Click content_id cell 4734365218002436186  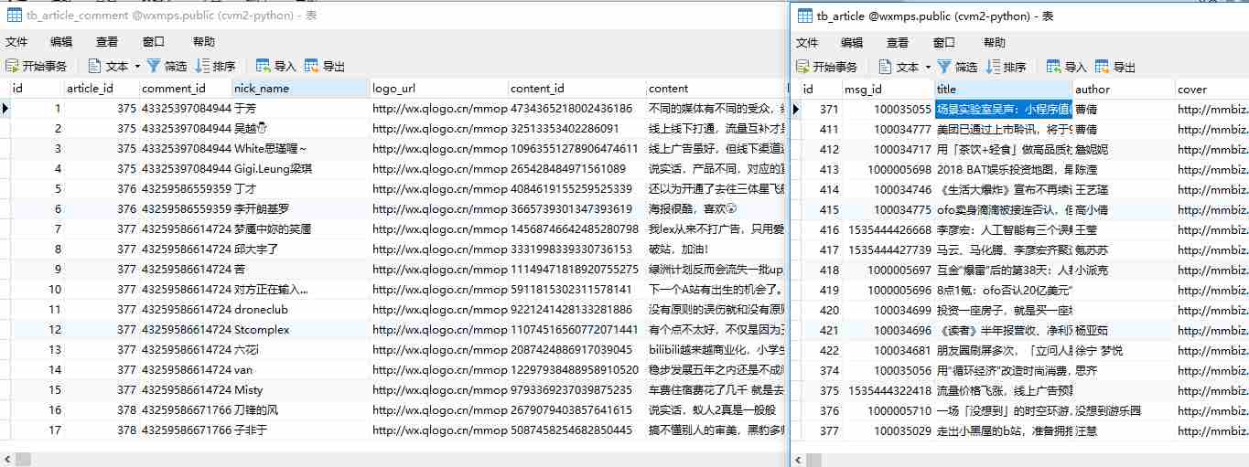(576, 109)
